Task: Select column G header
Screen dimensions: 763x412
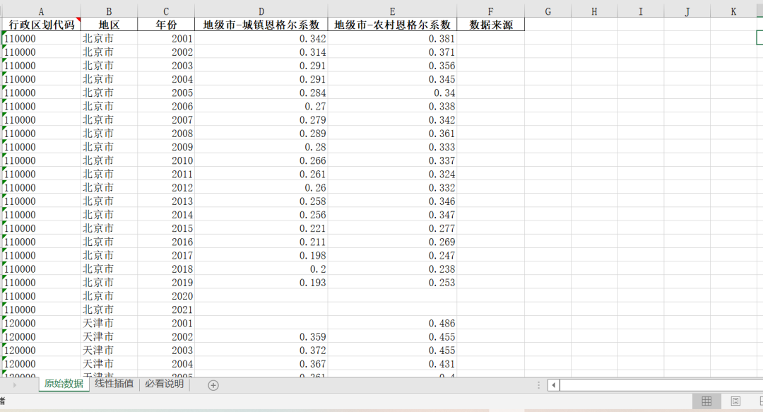Action: (x=548, y=12)
